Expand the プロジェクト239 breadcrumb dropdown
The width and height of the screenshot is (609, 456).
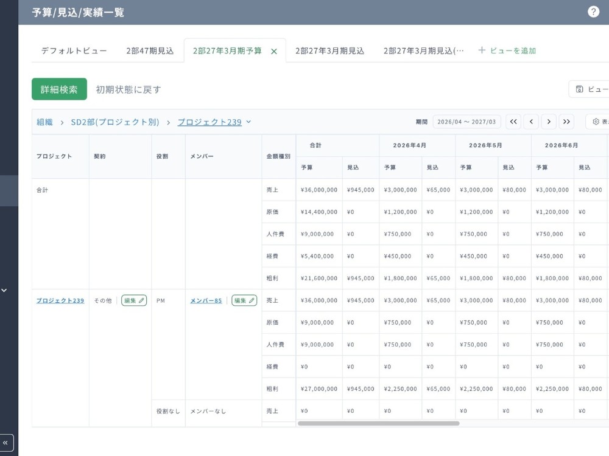(248, 122)
